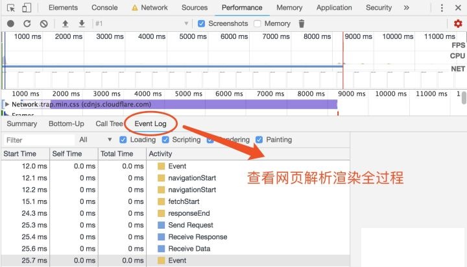Uncheck the Loading filter checkbox

pos(123,140)
